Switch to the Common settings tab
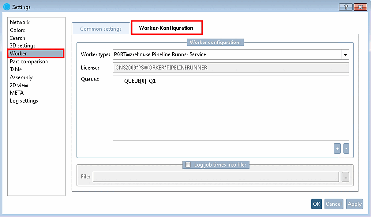This screenshot has width=371, height=217. pos(101,29)
